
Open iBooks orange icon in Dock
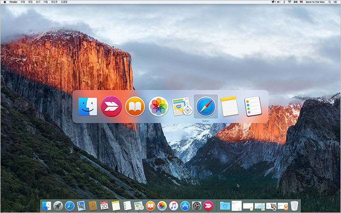[x=150, y=206]
